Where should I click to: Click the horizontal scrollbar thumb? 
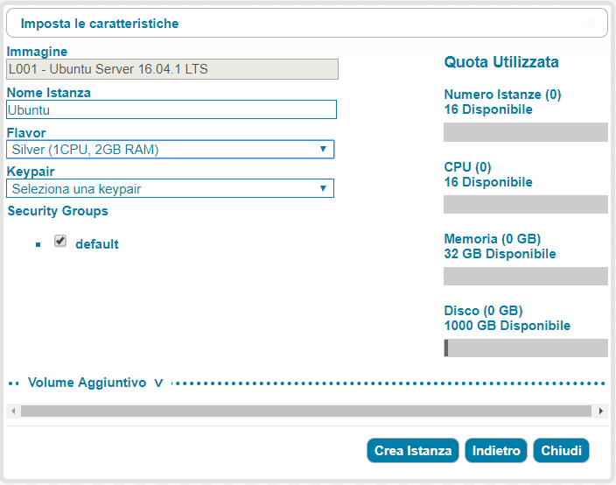(306, 411)
